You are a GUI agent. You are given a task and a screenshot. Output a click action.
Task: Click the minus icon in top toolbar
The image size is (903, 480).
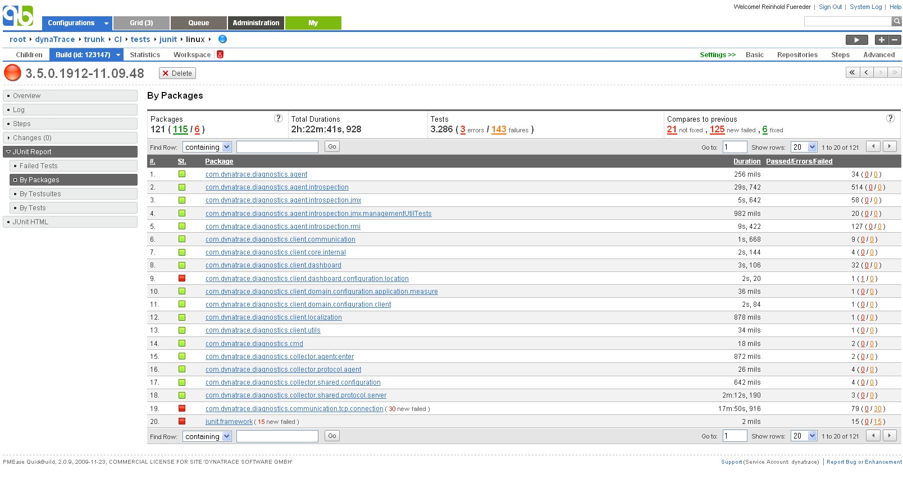(895, 40)
